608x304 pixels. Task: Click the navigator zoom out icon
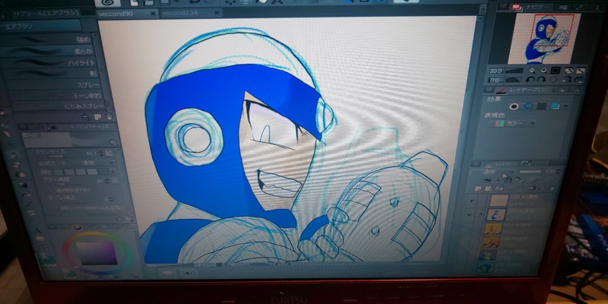532,71
